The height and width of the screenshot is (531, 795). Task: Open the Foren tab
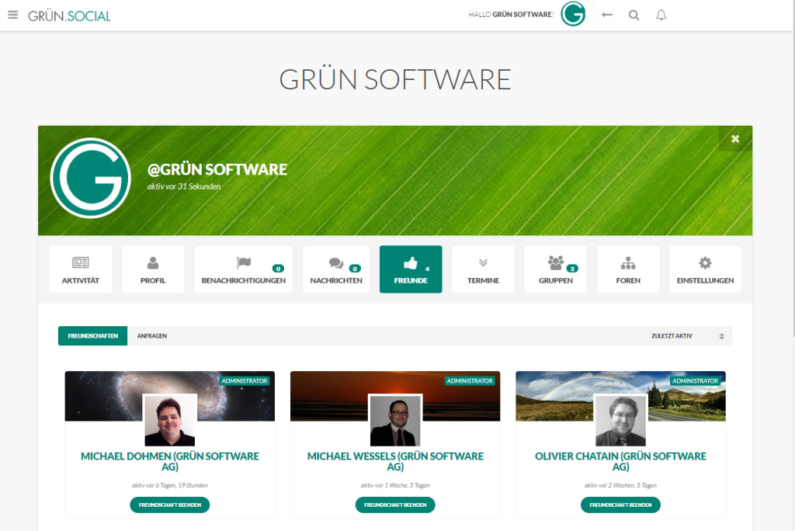click(628, 269)
